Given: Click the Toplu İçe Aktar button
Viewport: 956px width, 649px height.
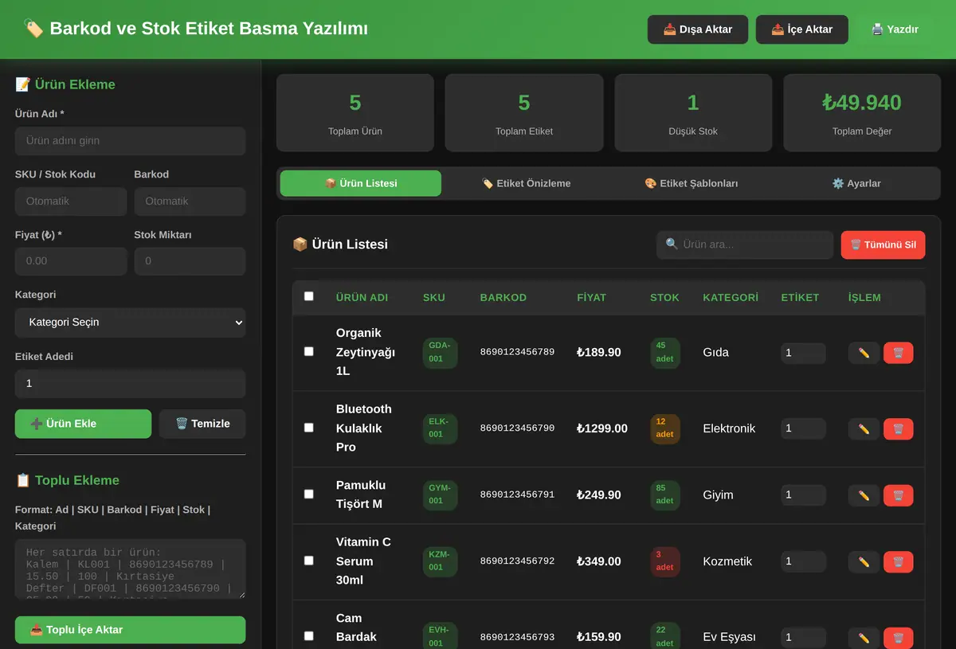Looking at the screenshot, I should pos(131,630).
